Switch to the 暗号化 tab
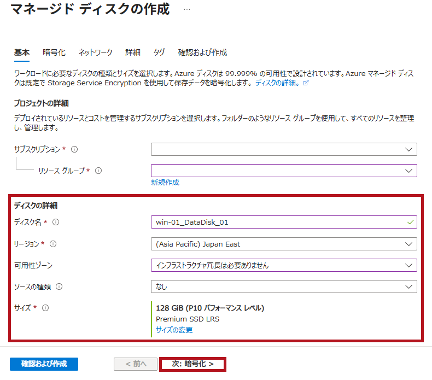 click(x=54, y=52)
